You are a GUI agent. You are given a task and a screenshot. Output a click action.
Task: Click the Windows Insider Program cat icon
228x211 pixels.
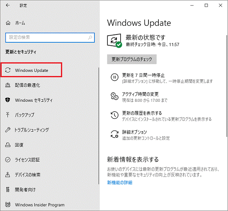coord(8,204)
